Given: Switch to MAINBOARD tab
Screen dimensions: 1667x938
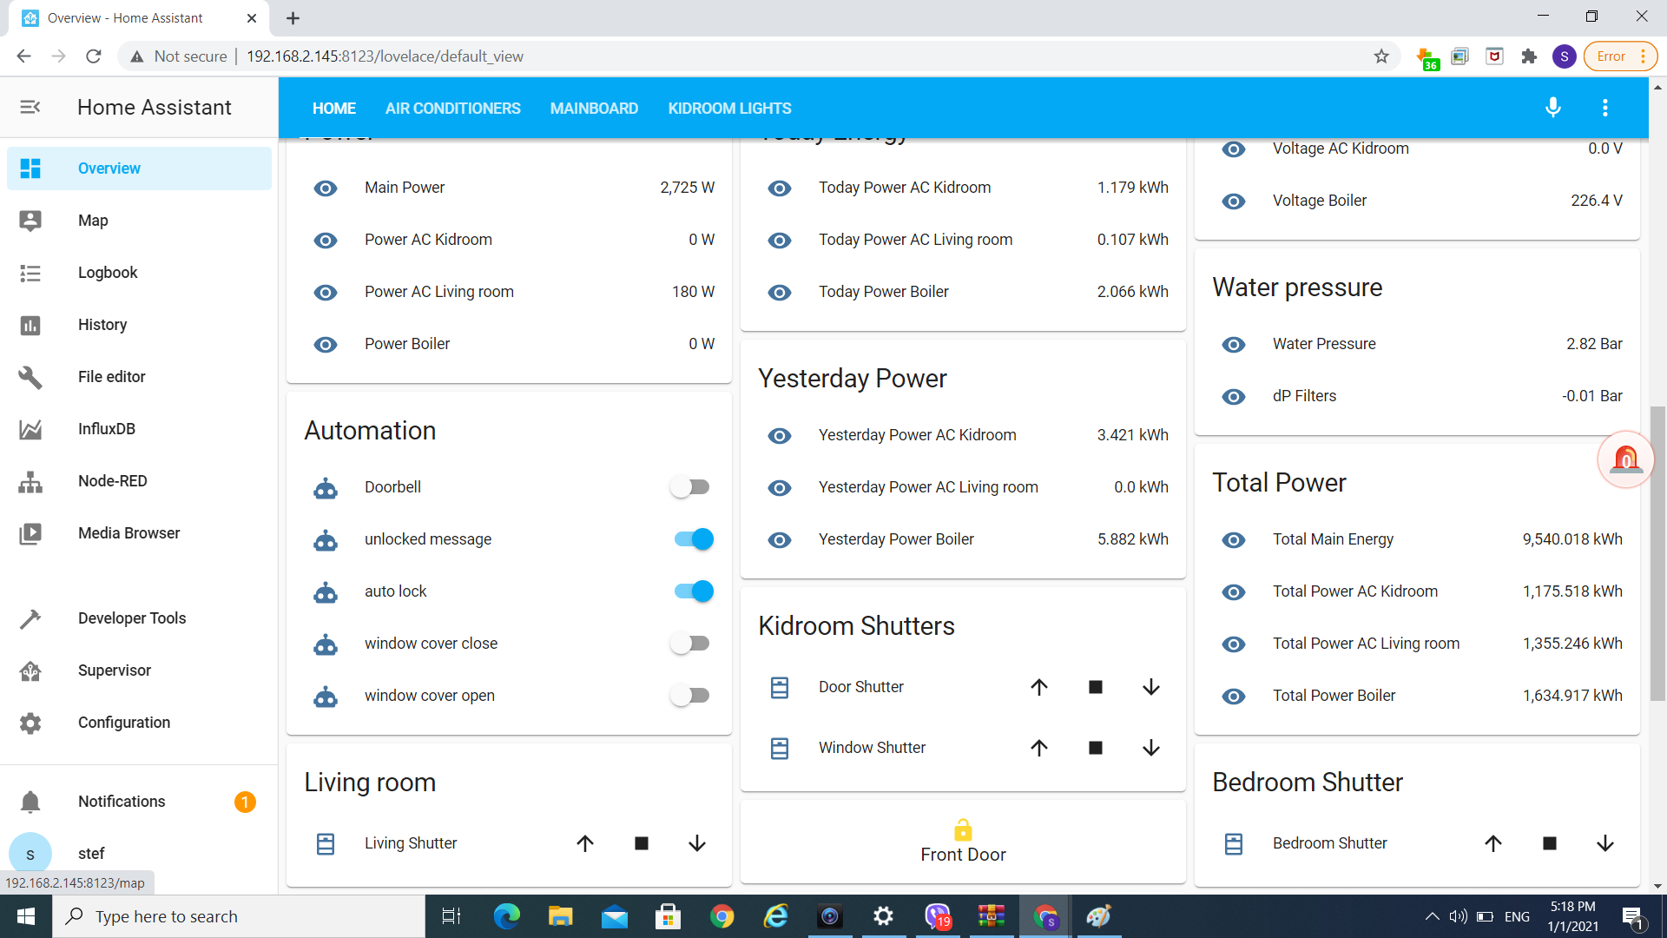Looking at the screenshot, I should tap(594, 109).
